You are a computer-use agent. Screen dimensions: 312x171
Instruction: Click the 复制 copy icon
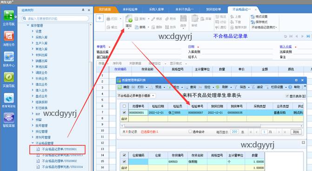(x=137, y=19)
